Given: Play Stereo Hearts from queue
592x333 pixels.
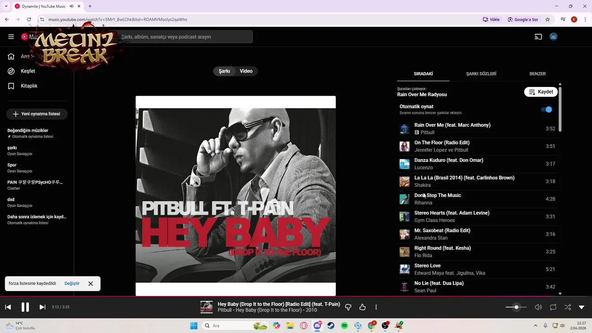Looking at the screenshot, I should click(477, 216).
